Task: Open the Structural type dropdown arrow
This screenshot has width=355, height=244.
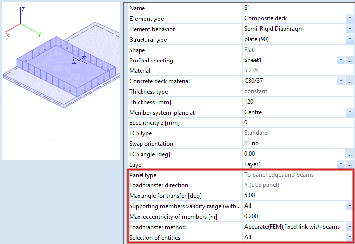Action: (350, 39)
